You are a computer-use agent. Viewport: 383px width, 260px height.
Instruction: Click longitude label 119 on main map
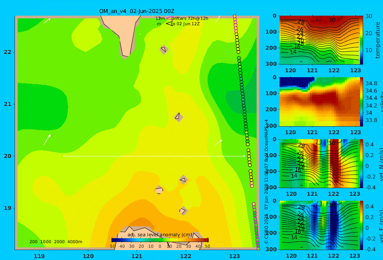coord(39,256)
